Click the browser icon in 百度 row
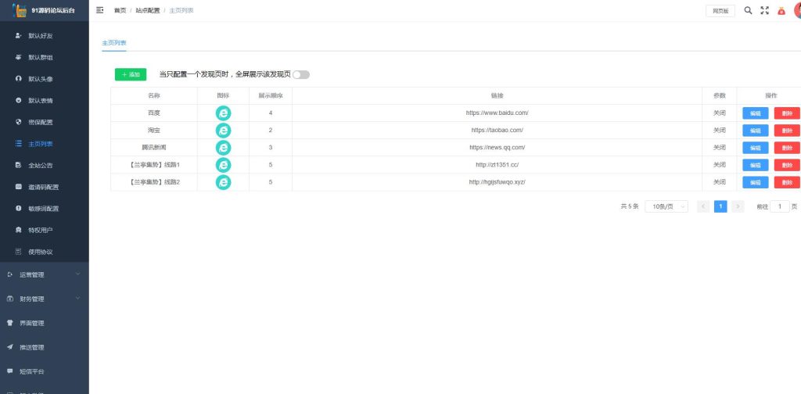 coord(223,113)
